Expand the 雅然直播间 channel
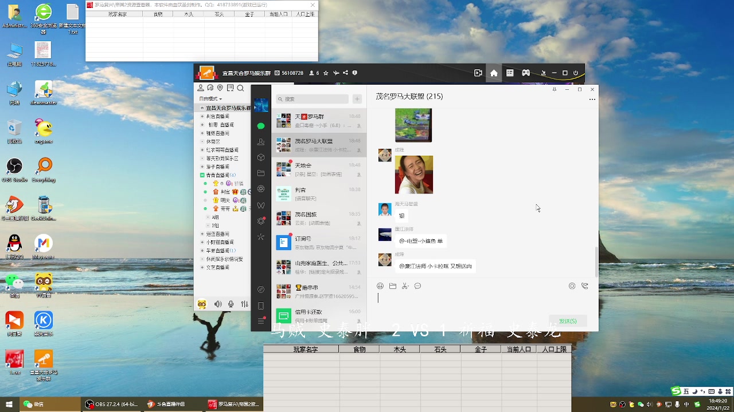 [202, 133]
